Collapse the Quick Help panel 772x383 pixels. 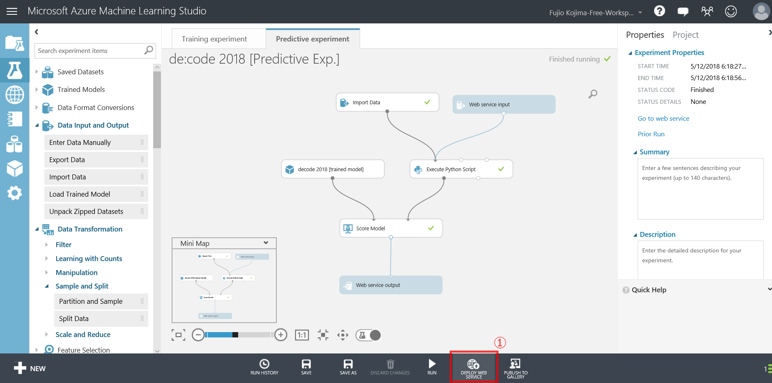pyautogui.click(x=769, y=289)
